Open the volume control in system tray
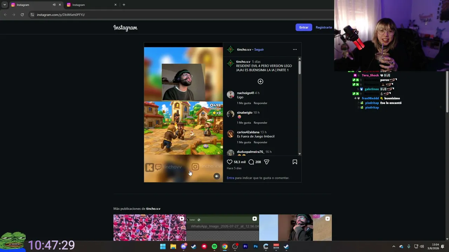Image resolution: width=449 pixels, height=252 pixels. click(x=422, y=246)
